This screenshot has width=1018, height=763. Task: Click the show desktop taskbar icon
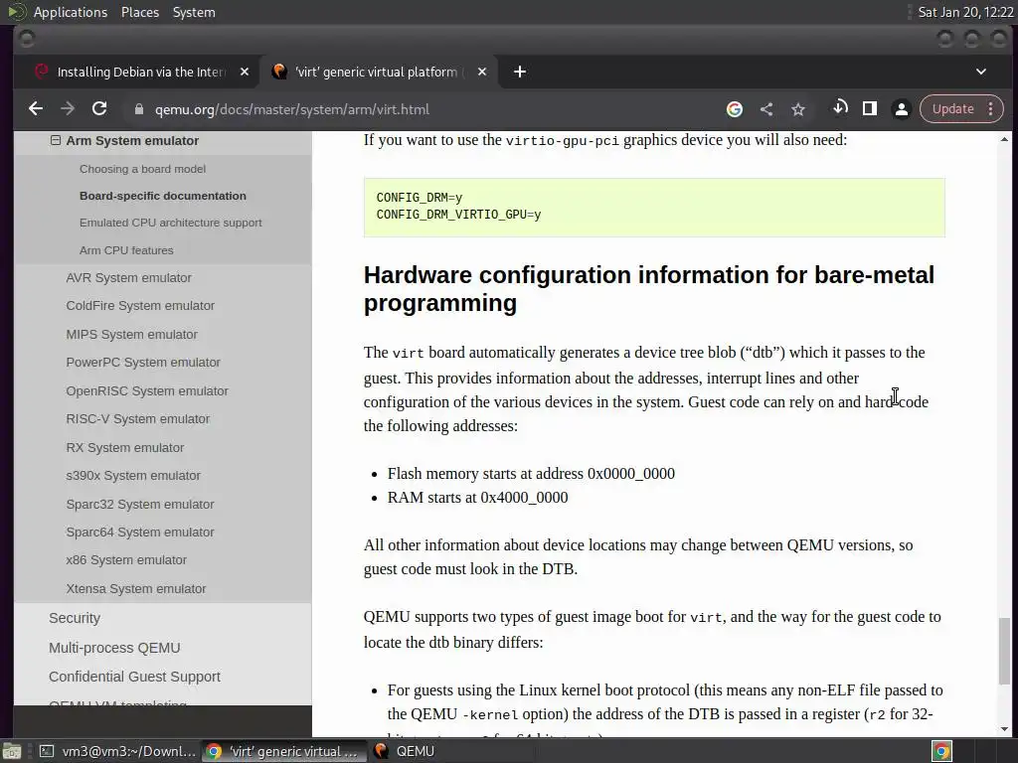pos(12,751)
